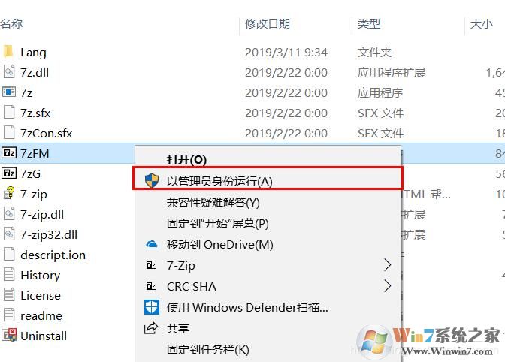Viewport: 505px width, 362px height.
Task: Expand the CRC SHA submenu arrow
Action: (388, 286)
